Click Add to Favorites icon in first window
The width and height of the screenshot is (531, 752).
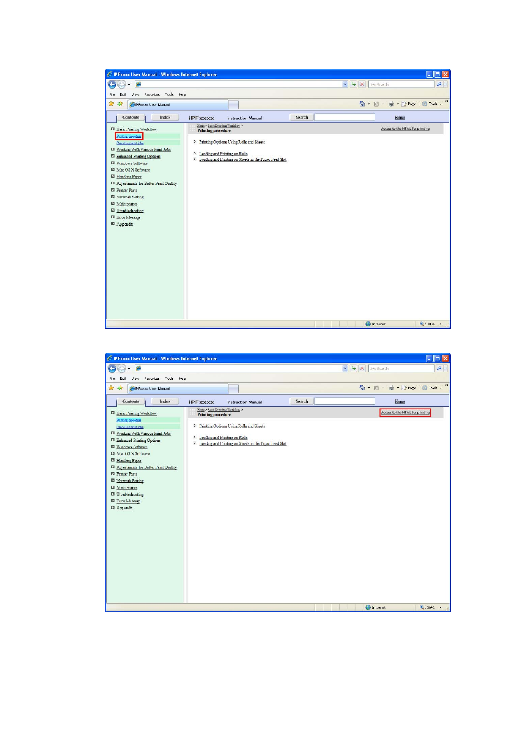click(120, 104)
